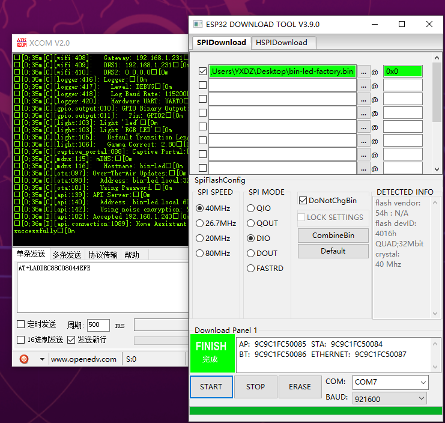Image resolution: width=445 pixels, height=423 pixels.
Task: Browse file for the second bin row
Action: pyautogui.click(x=363, y=85)
